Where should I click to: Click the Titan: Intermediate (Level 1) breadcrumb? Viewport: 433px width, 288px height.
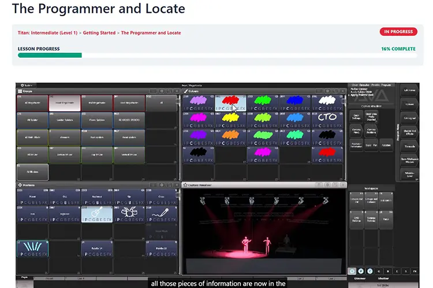tap(47, 33)
